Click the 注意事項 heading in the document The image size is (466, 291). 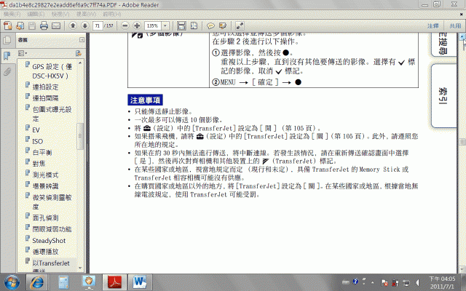tap(145, 100)
